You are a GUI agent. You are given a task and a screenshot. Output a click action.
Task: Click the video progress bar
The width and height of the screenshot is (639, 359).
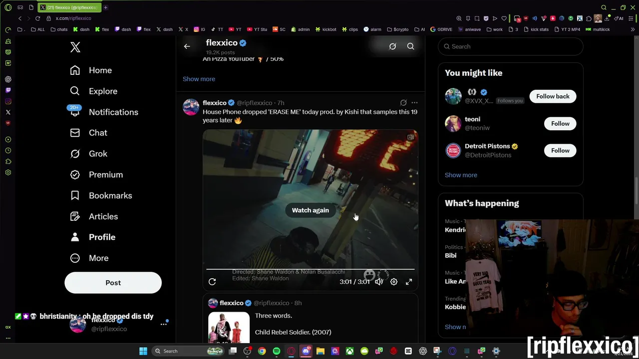[x=310, y=269]
